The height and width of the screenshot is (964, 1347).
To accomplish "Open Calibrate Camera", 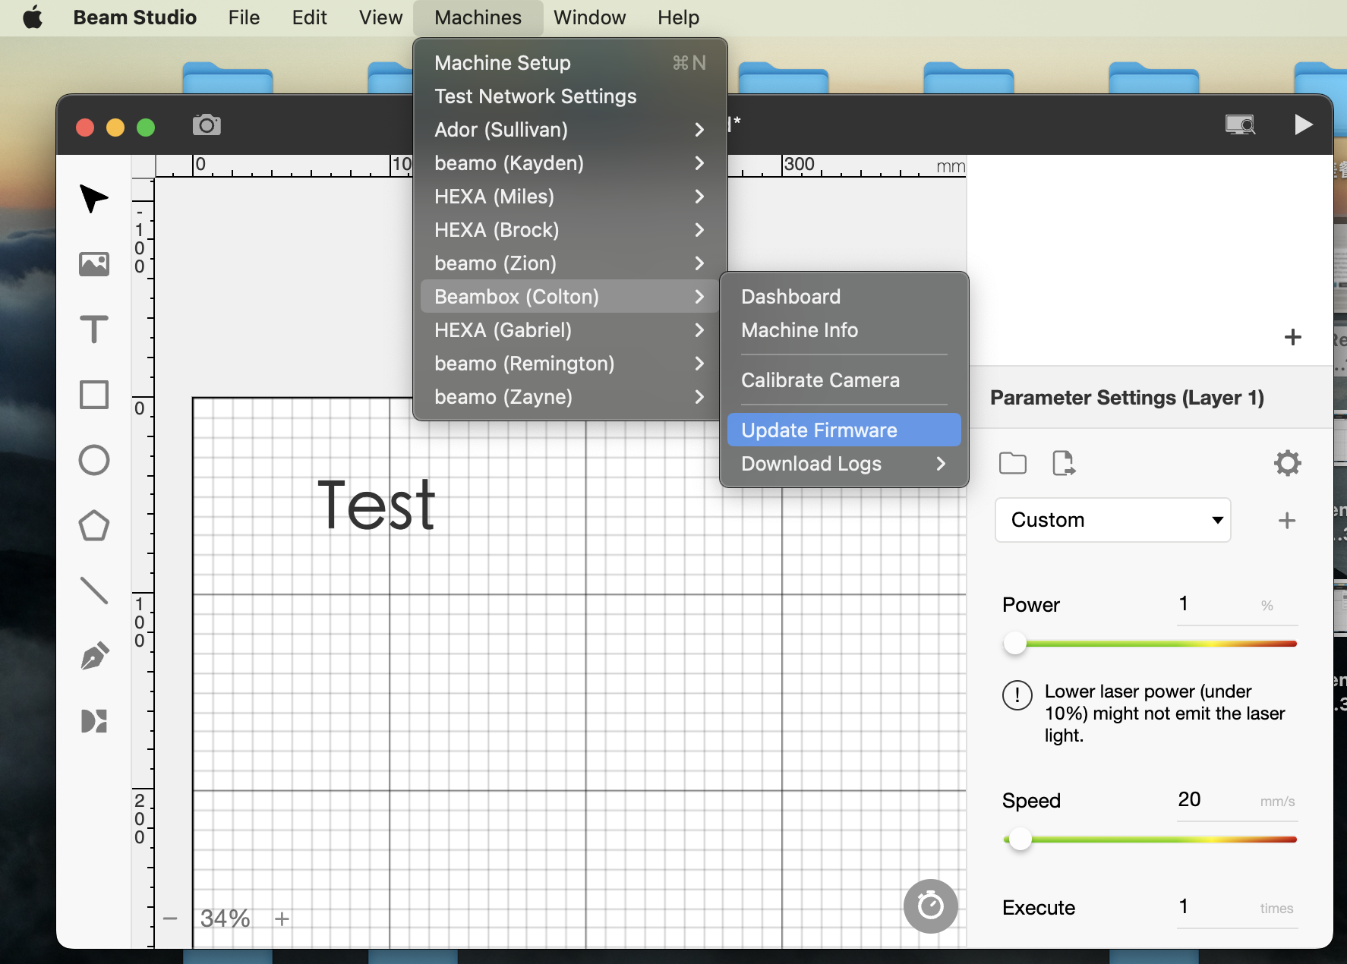I will (x=820, y=380).
